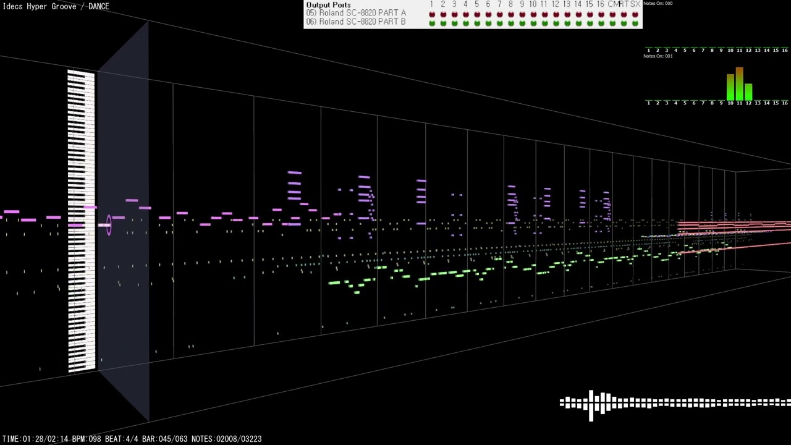Click the Idecs Hyper Groove / DANCE title
This screenshot has width=791, height=445.
(x=56, y=6)
